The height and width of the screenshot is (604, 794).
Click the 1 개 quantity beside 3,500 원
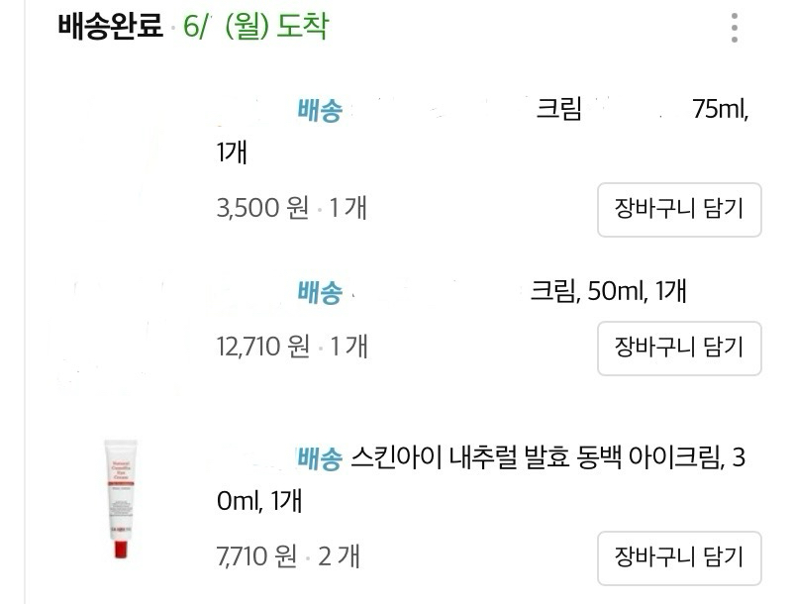[x=347, y=209]
